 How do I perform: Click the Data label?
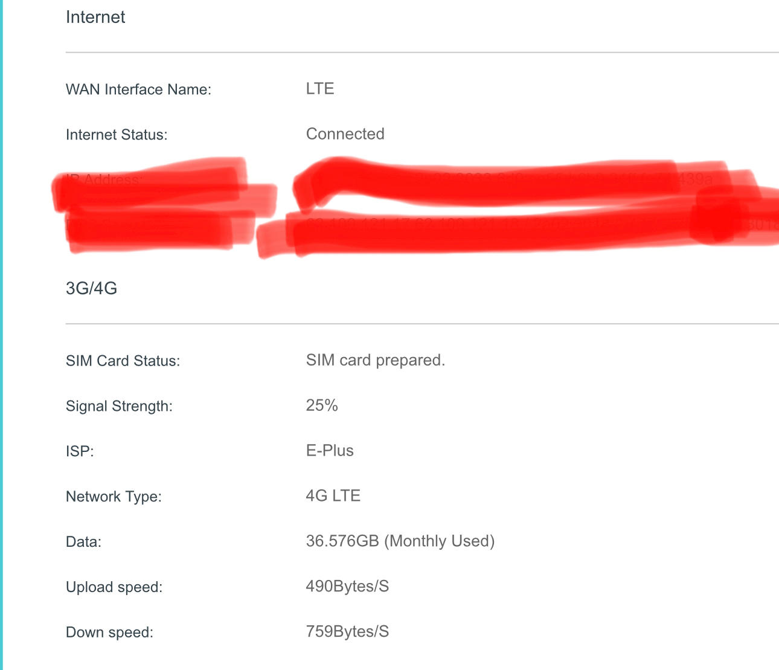[x=83, y=542]
